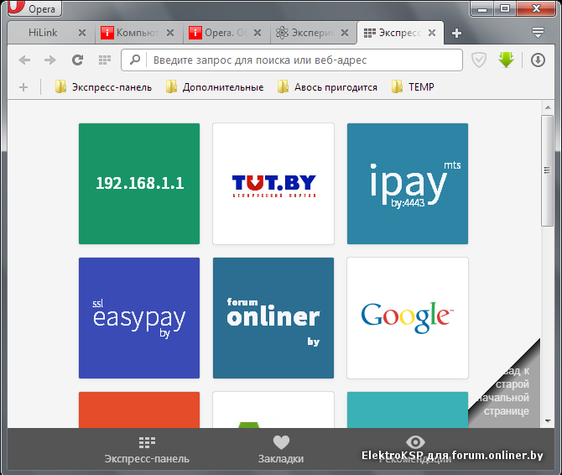The height and width of the screenshot is (475, 562).
Task: Click the vertical scrollbar thumb
Action: [547, 170]
